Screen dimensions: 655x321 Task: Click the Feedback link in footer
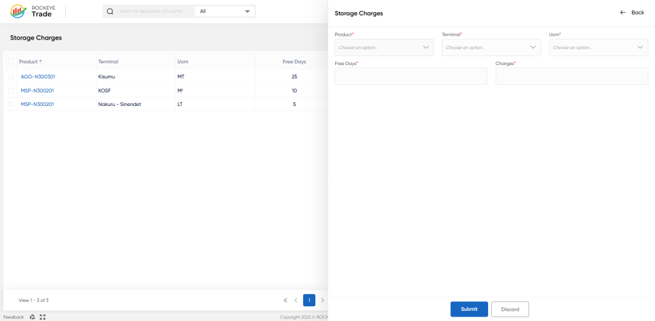(14, 317)
